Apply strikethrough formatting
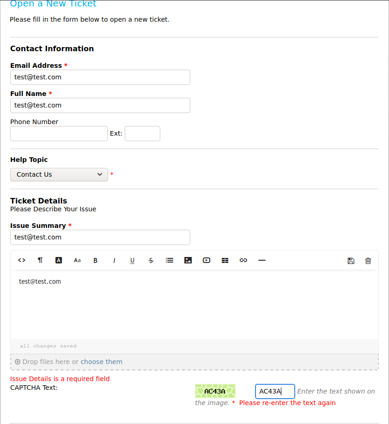Screen dimensions: 389x424 point(151,260)
